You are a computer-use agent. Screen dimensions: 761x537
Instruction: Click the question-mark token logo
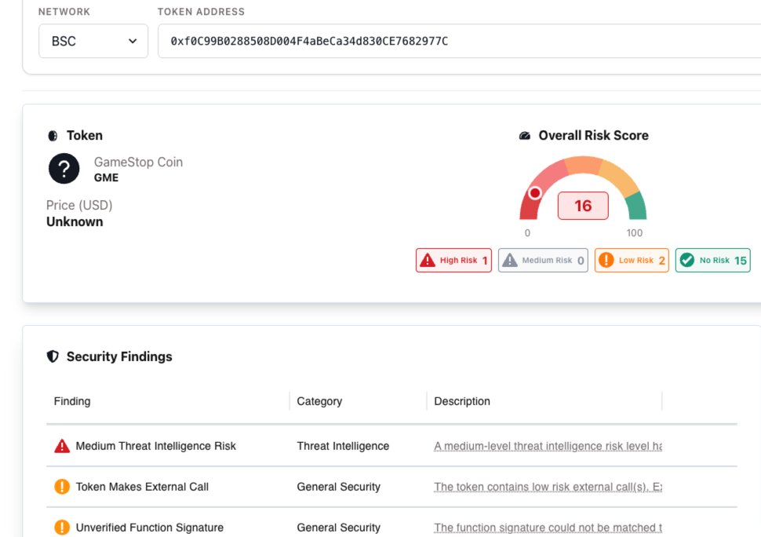64,169
